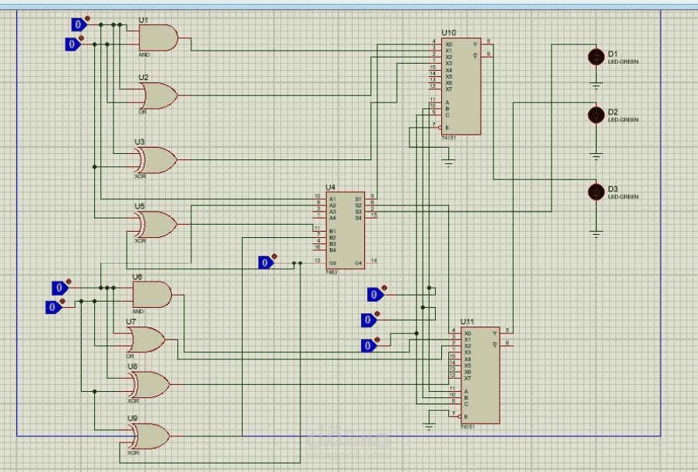Select the U10 74151 multiplexer chip
The width and height of the screenshot is (698, 472).
pos(460,86)
